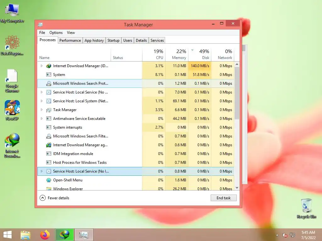The height and width of the screenshot is (241, 322).
Task: Open the Internet Download Manager desktop shortcut
Action: (x=12, y=145)
